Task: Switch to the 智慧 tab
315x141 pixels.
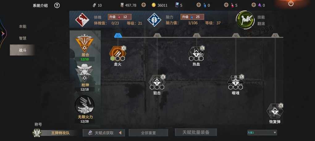Action: tap(23, 38)
